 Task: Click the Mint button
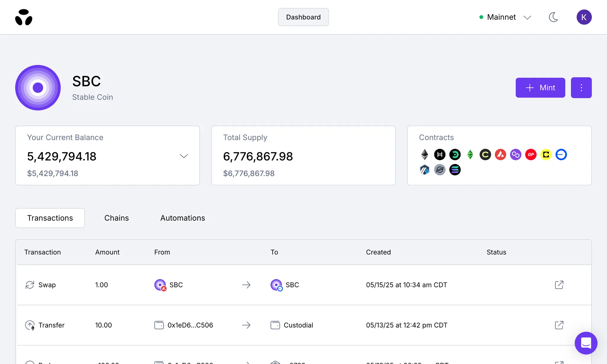click(540, 87)
